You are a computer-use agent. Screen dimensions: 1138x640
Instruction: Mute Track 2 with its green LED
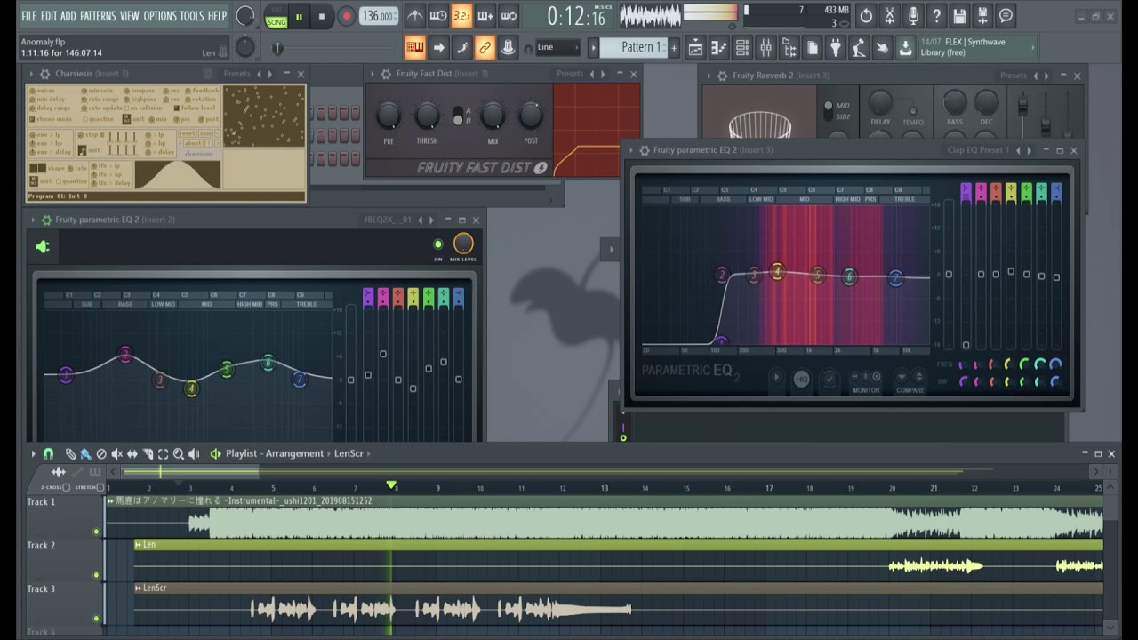click(96, 575)
